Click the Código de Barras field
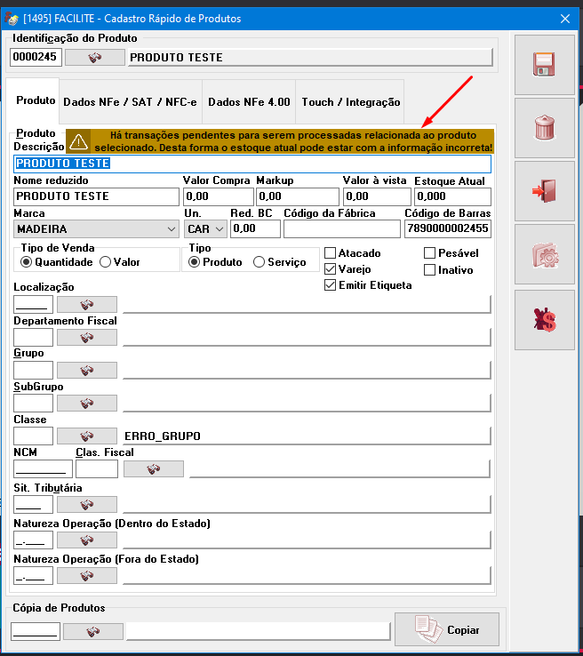Image resolution: width=583 pixels, height=656 pixels. pos(448,228)
